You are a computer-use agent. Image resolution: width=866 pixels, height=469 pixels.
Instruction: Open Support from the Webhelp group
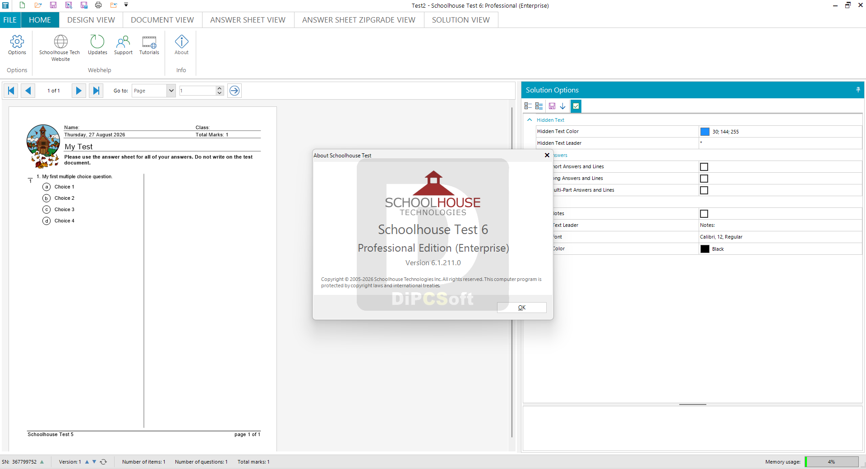123,45
